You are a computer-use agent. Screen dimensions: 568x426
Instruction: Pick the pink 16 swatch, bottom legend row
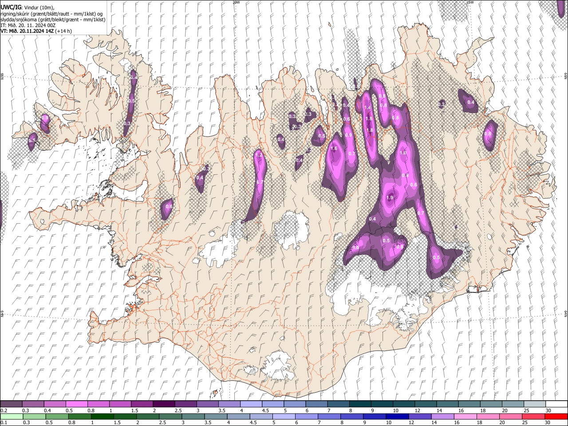[x=465, y=416]
